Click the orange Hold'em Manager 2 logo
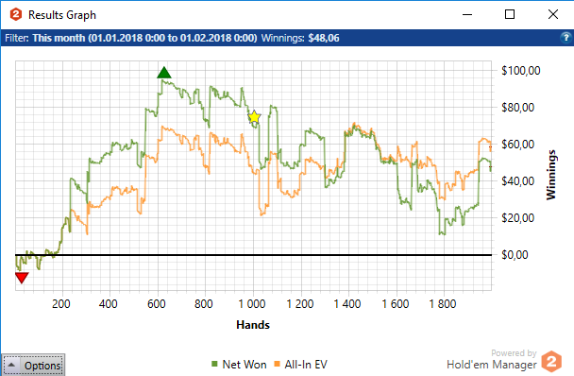 tap(551, 361)
